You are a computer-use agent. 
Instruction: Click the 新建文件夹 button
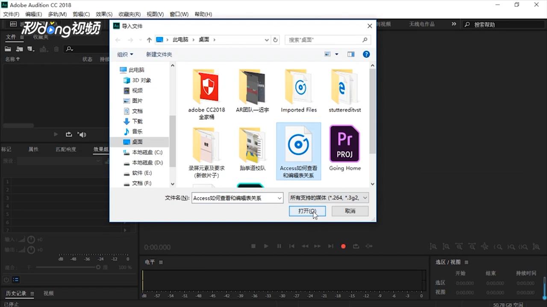pyautogui.click(x=159, y=55)
